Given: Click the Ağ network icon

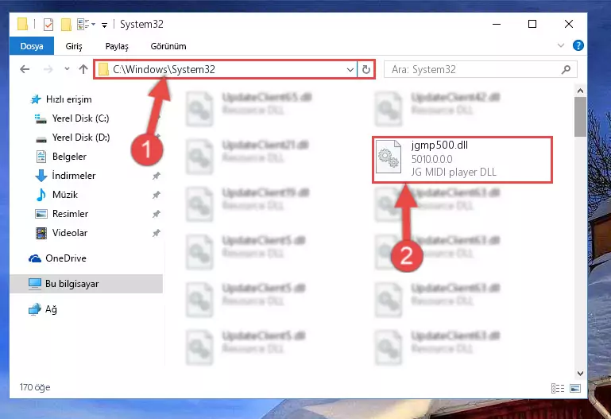Looking at the screenshot, I should (35, 309).
